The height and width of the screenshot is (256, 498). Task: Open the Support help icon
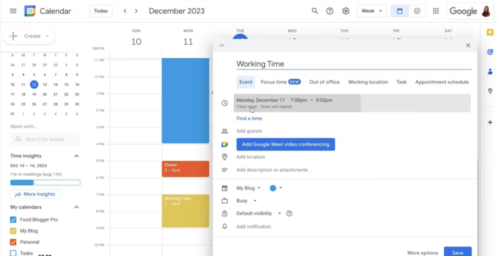pos(329,11)
